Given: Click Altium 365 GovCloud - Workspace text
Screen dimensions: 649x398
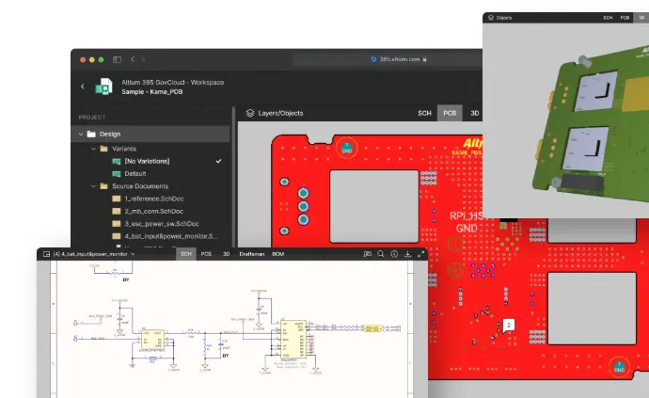Looking at the screenshot, I should coord(173,83).
